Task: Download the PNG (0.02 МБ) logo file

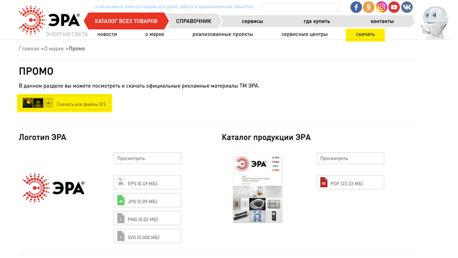Action: point(147,218)
